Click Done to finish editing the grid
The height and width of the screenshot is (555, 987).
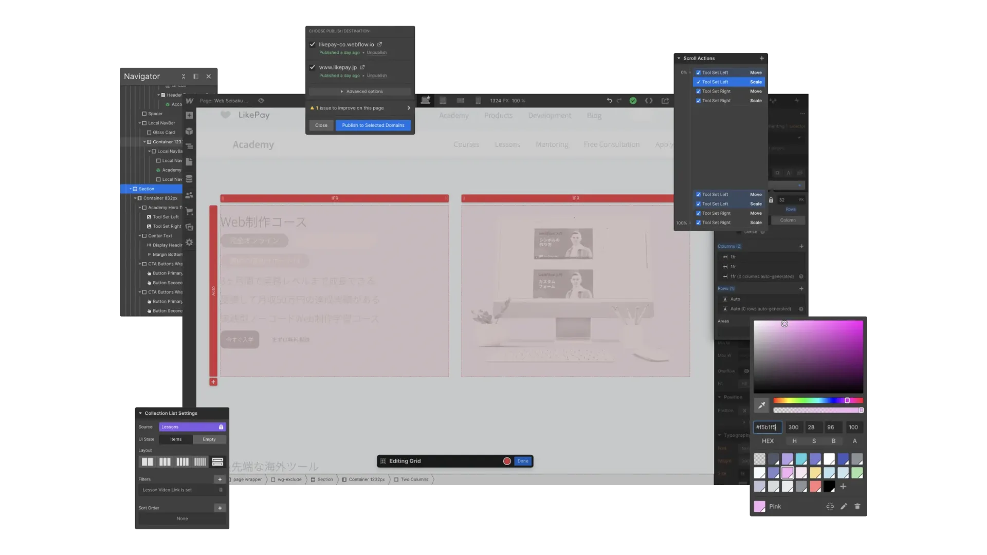pos(523,461)
